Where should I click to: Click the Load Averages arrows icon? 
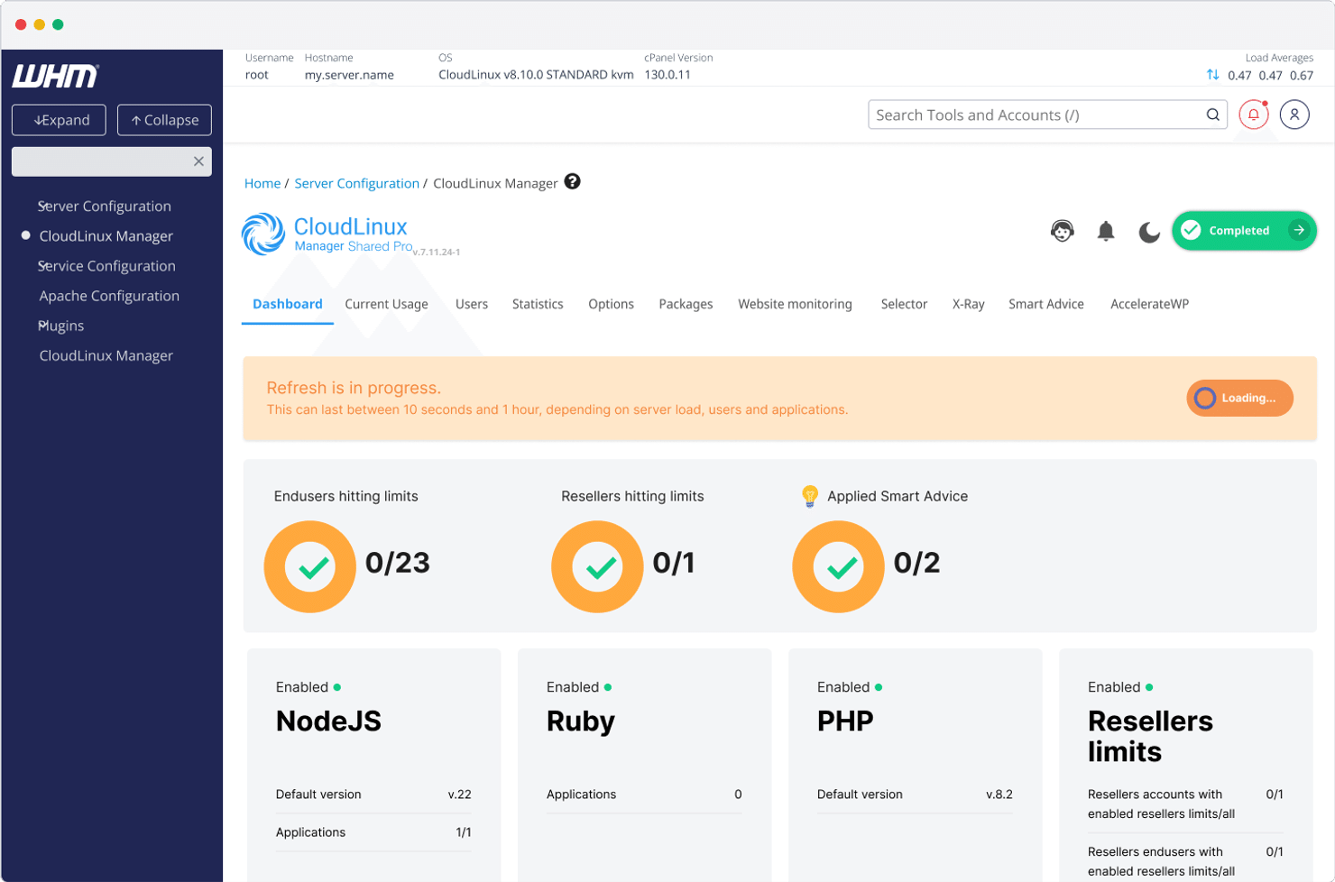(1211, 76)
